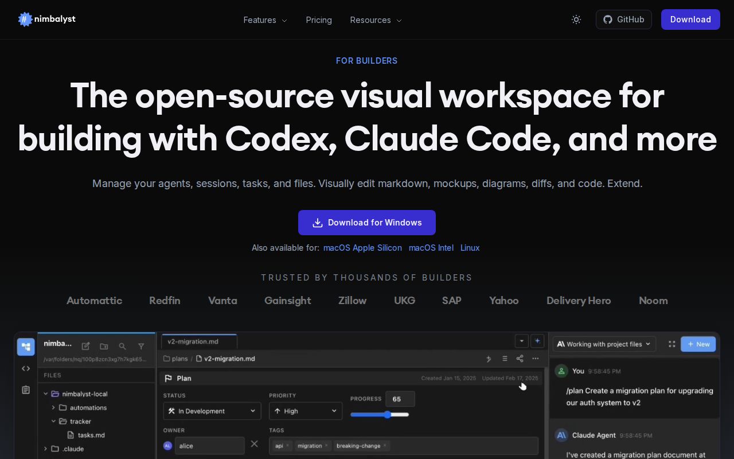Remove the breaking-change tag
The width and height of the screenshot is (734, 459).
(x=385, y=446)
